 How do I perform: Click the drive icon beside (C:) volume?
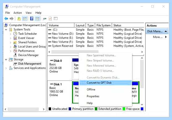click(x=50, y=30)
